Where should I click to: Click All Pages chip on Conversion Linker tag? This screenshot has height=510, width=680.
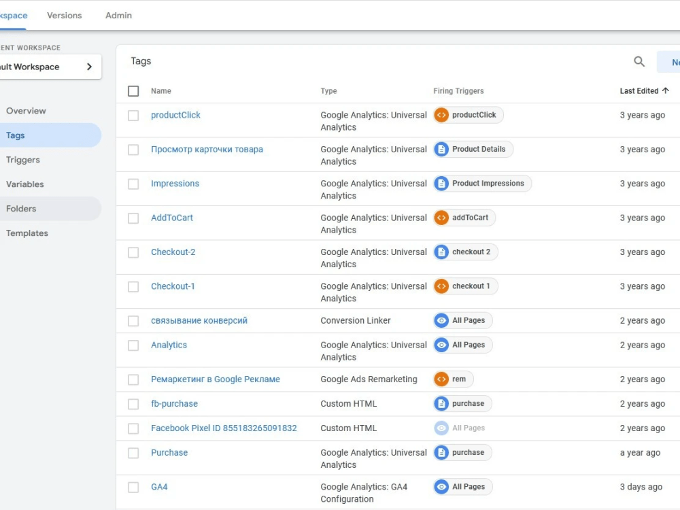462,320
